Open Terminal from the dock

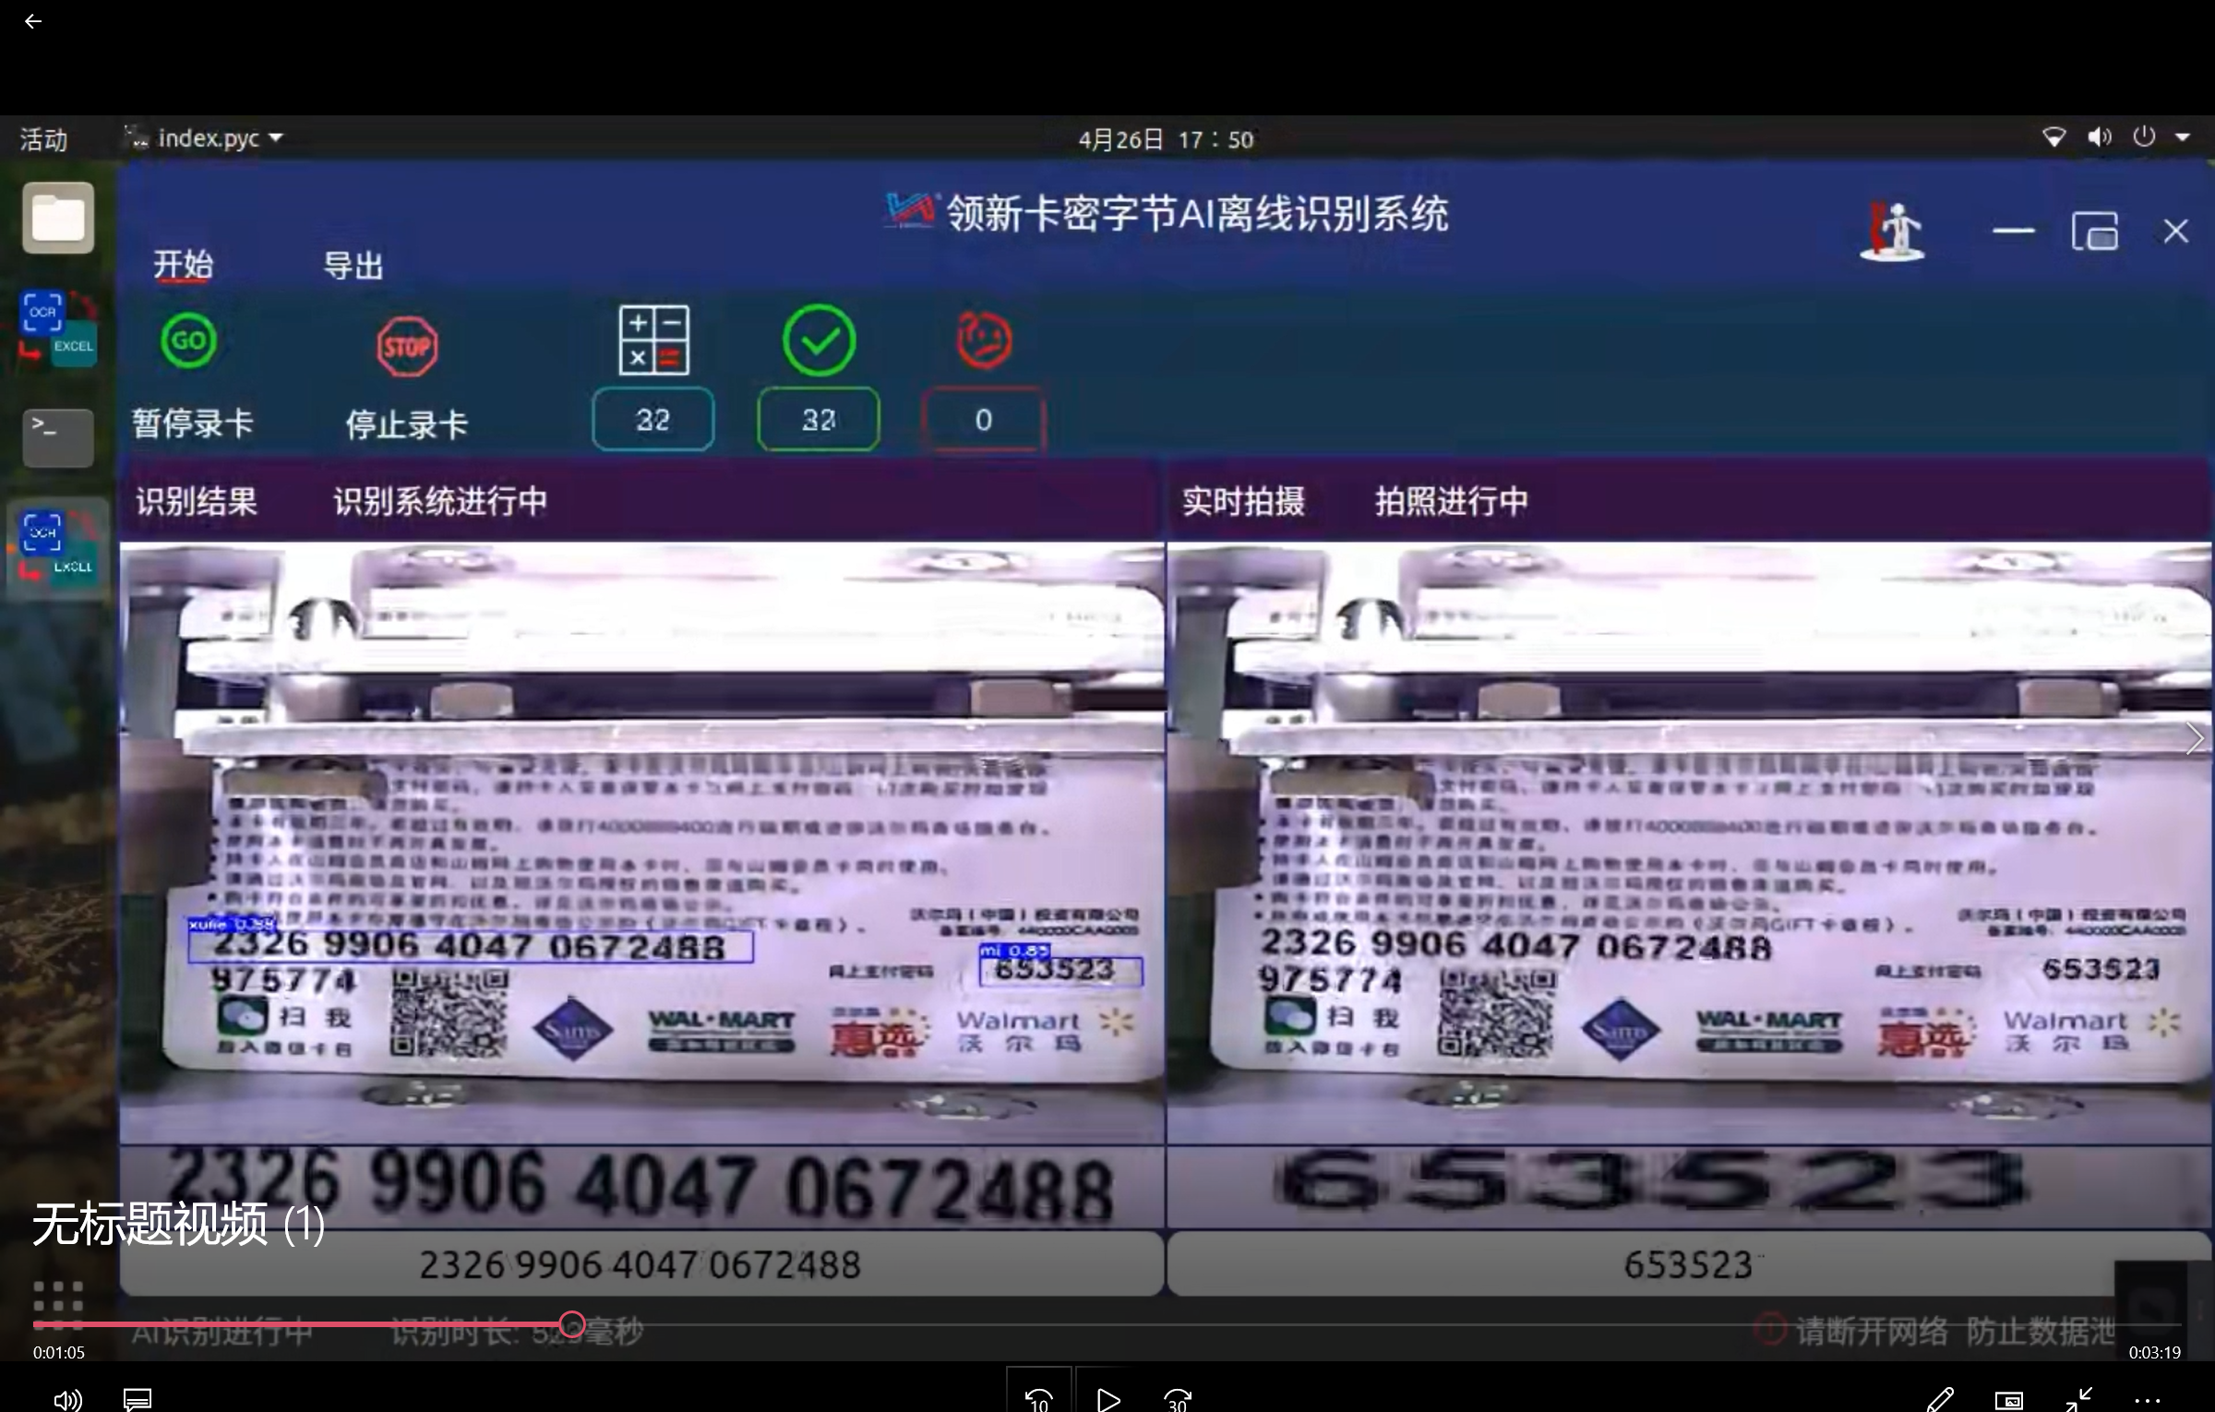(58, 437)
